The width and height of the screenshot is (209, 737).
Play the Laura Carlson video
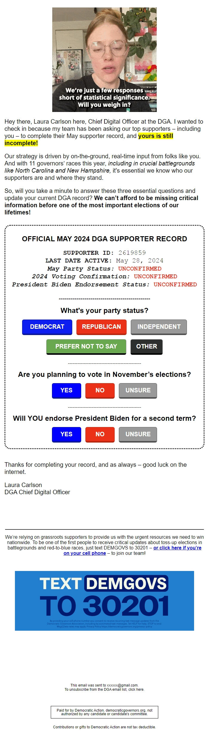pyautogui.click(x=105, y=60)
